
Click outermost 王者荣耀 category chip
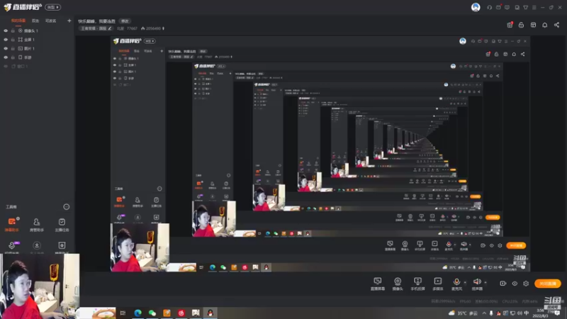click(x=96, y=28)
